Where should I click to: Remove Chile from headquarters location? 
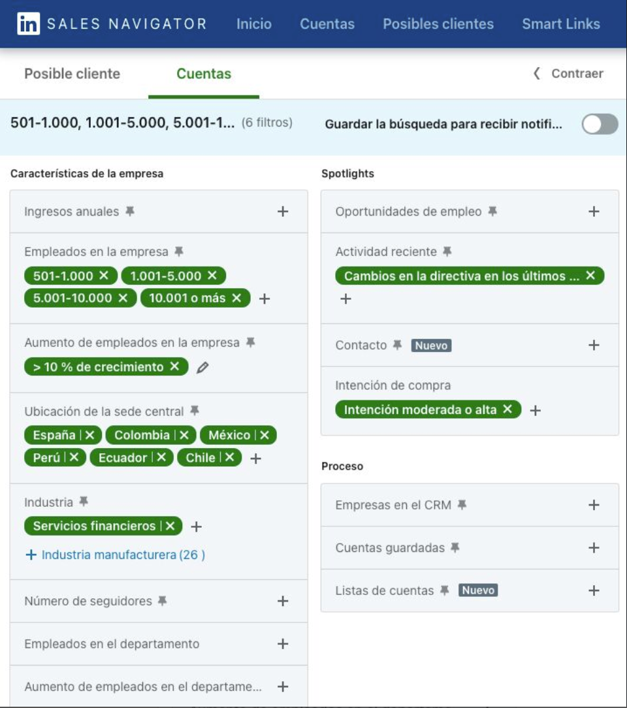229,457
